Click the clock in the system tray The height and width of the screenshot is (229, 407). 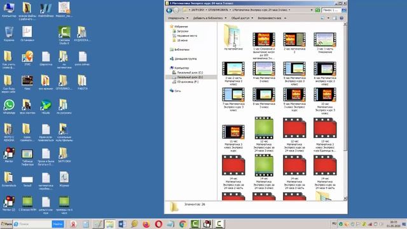click(x=394, y=224)
